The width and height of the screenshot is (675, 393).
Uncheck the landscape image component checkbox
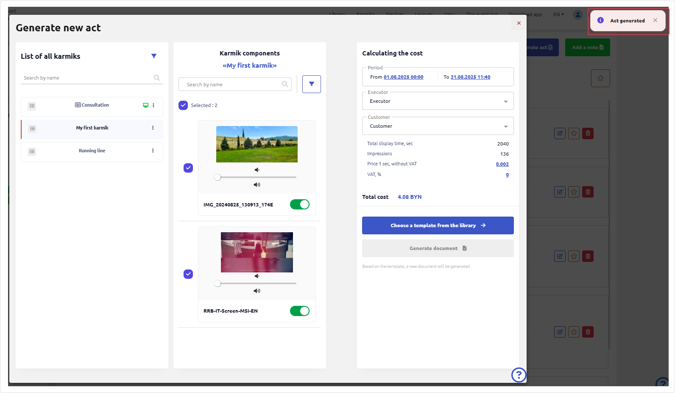[188, 168]
